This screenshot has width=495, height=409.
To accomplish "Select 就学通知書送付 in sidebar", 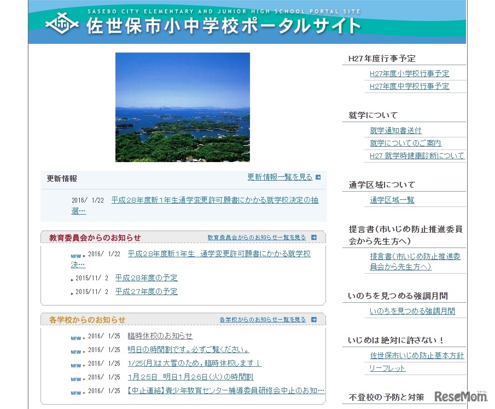I will point(395,131).
